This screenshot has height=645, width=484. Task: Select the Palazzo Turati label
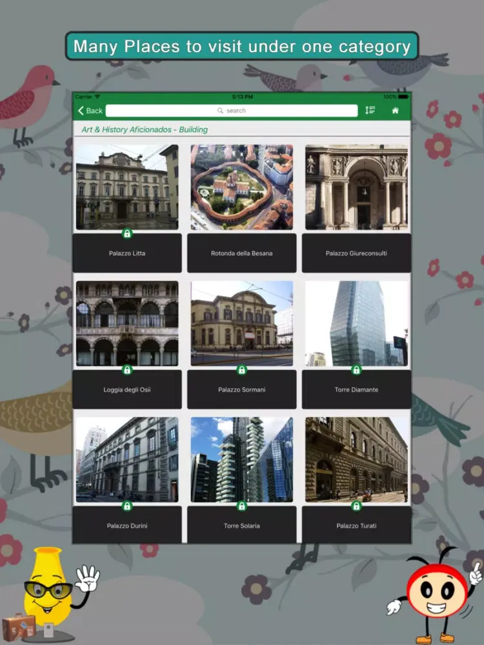click(356, 525)
